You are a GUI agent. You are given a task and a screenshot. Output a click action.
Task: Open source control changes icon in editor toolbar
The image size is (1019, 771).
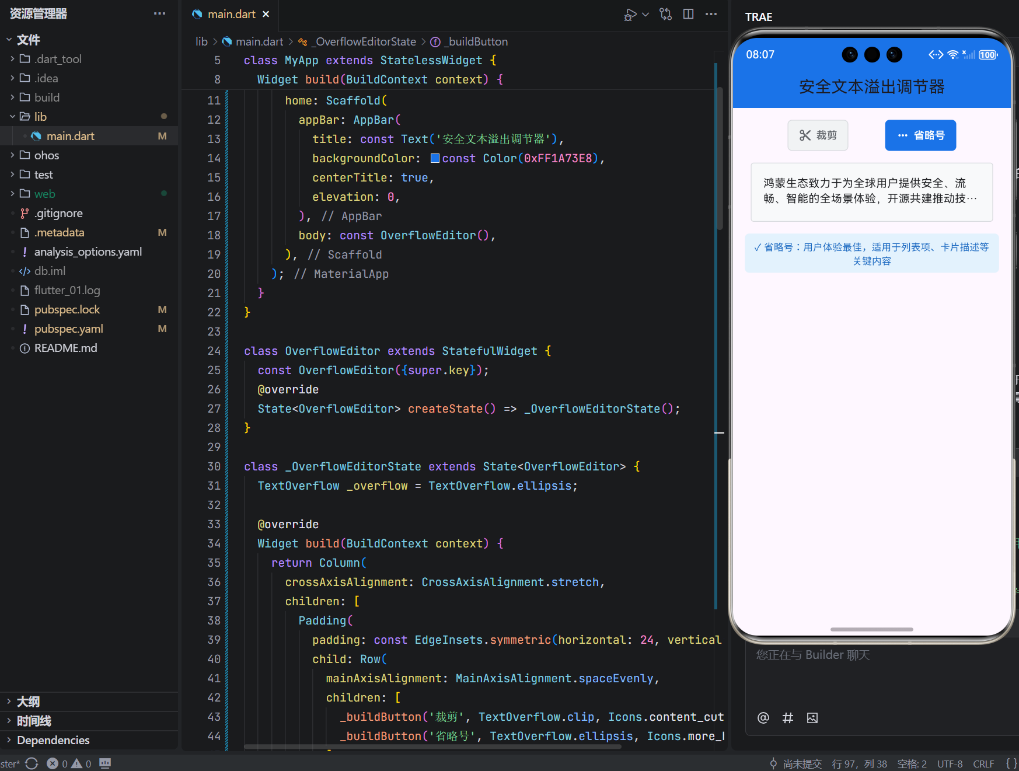click(x=665, y=14)
